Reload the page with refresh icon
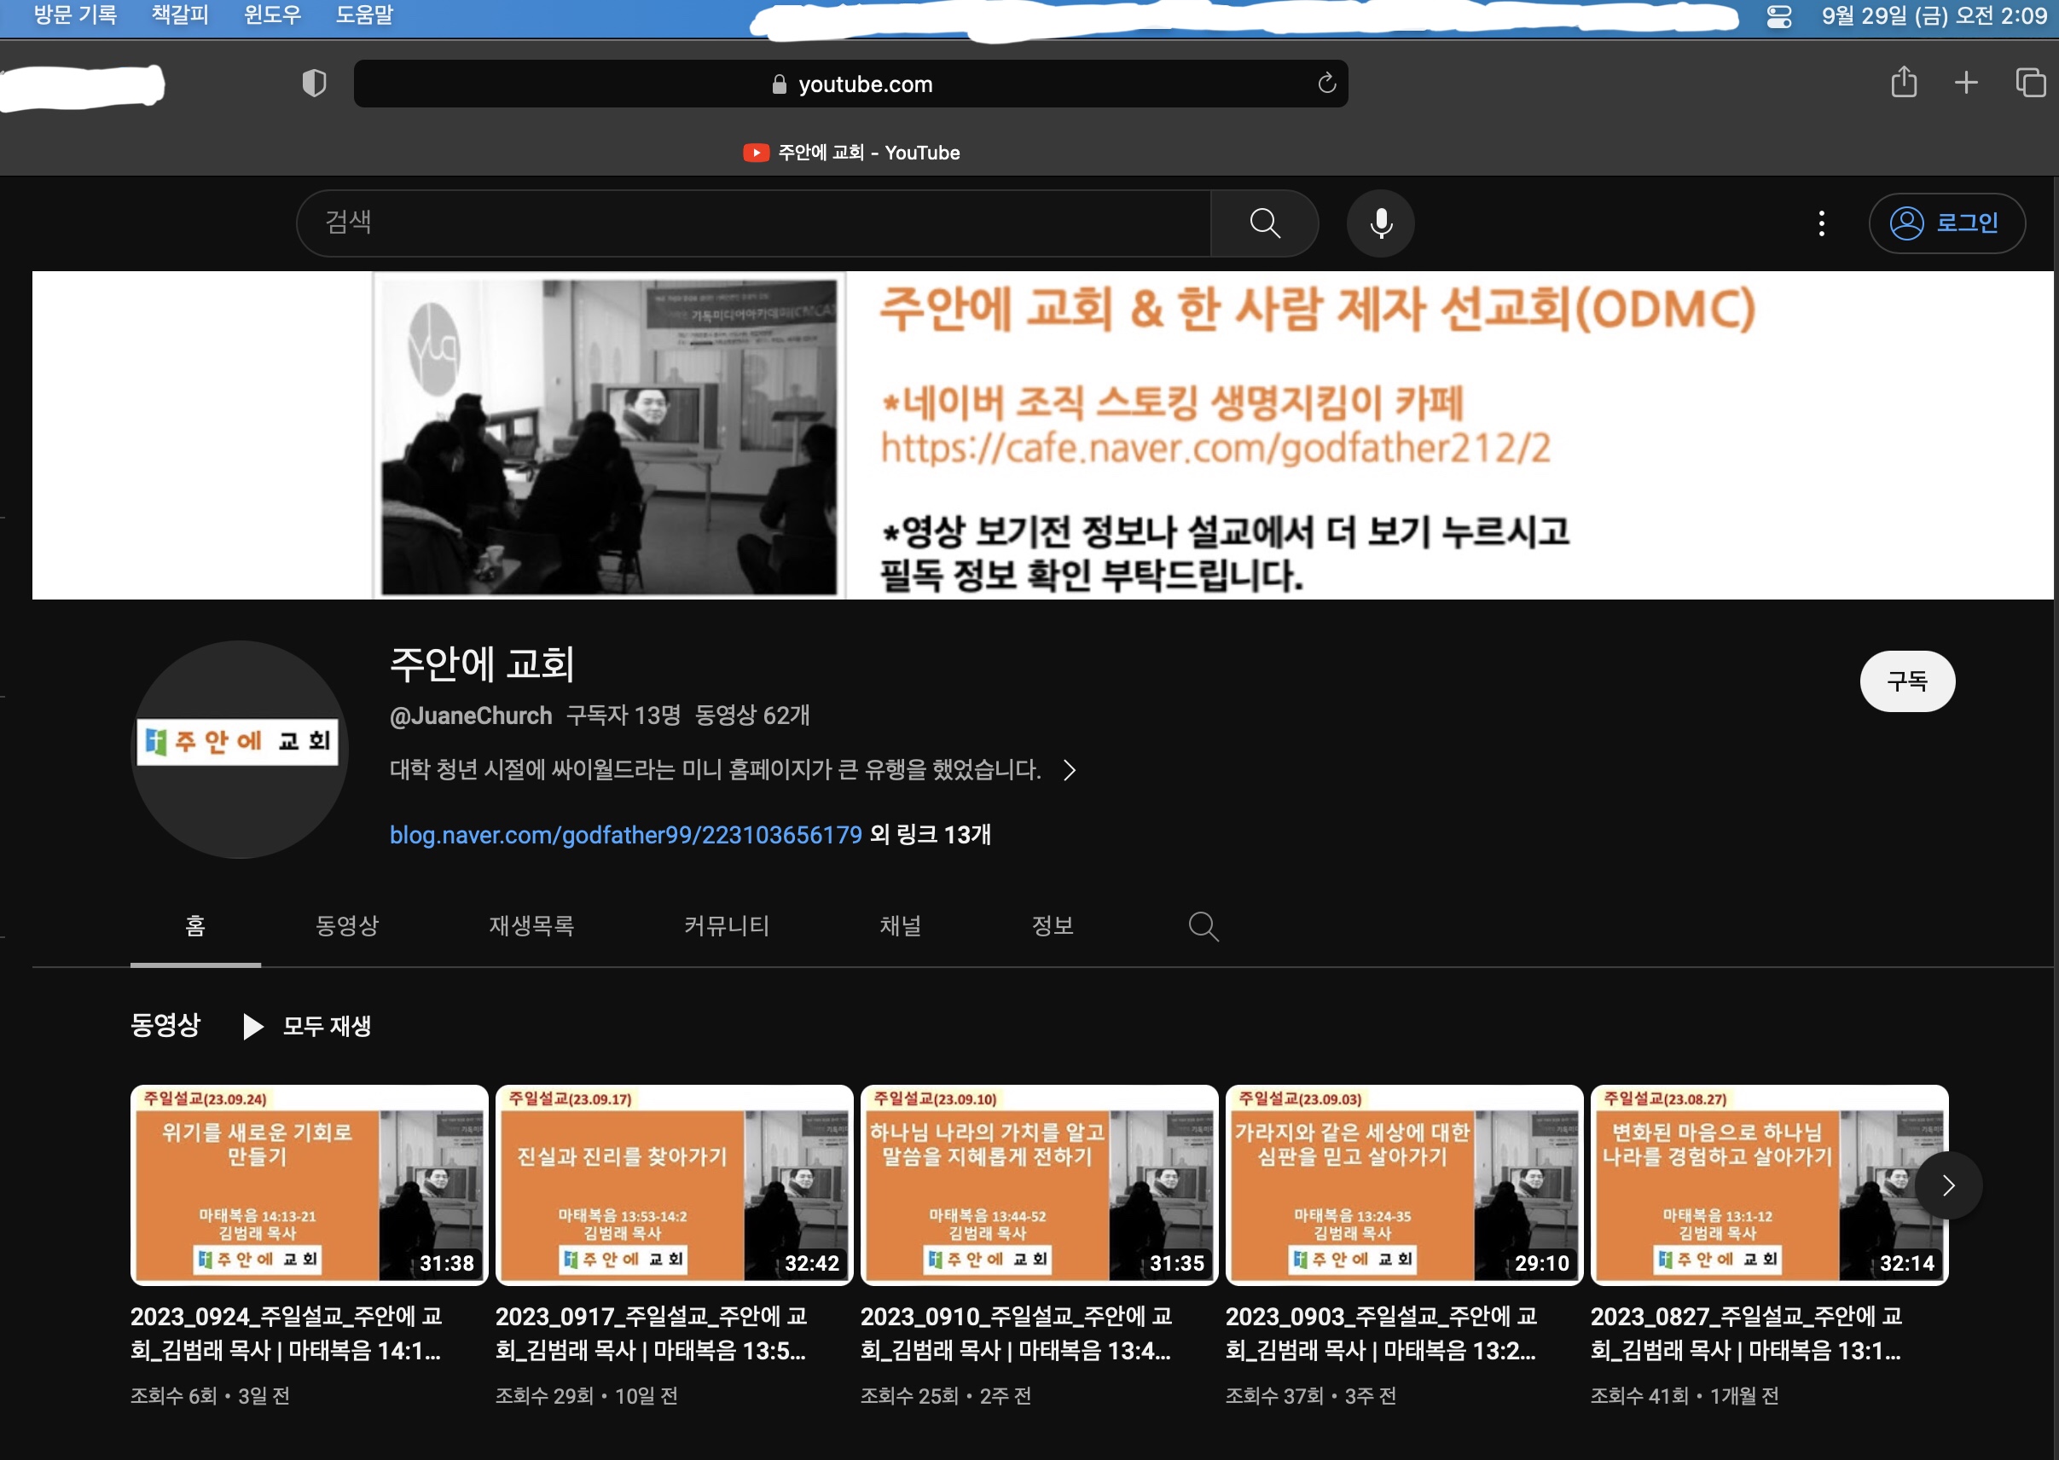 click(x=1326, y=84)
